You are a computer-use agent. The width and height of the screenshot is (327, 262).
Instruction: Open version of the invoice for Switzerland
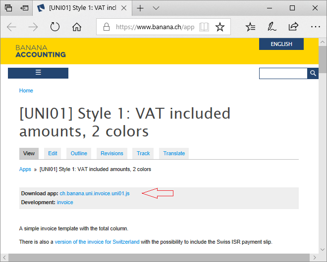coord(97,242)
